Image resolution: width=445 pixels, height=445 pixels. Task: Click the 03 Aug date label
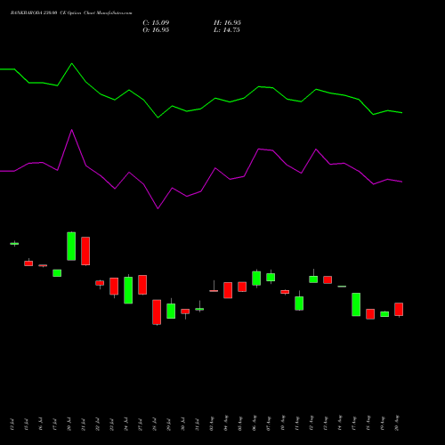point(212,424)
